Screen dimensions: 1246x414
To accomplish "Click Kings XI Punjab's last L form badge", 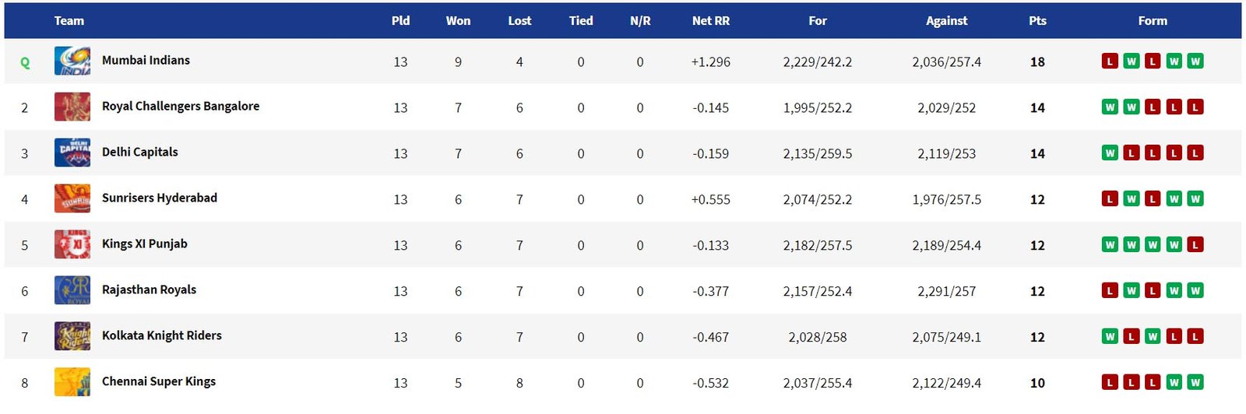I will 1195,244.
